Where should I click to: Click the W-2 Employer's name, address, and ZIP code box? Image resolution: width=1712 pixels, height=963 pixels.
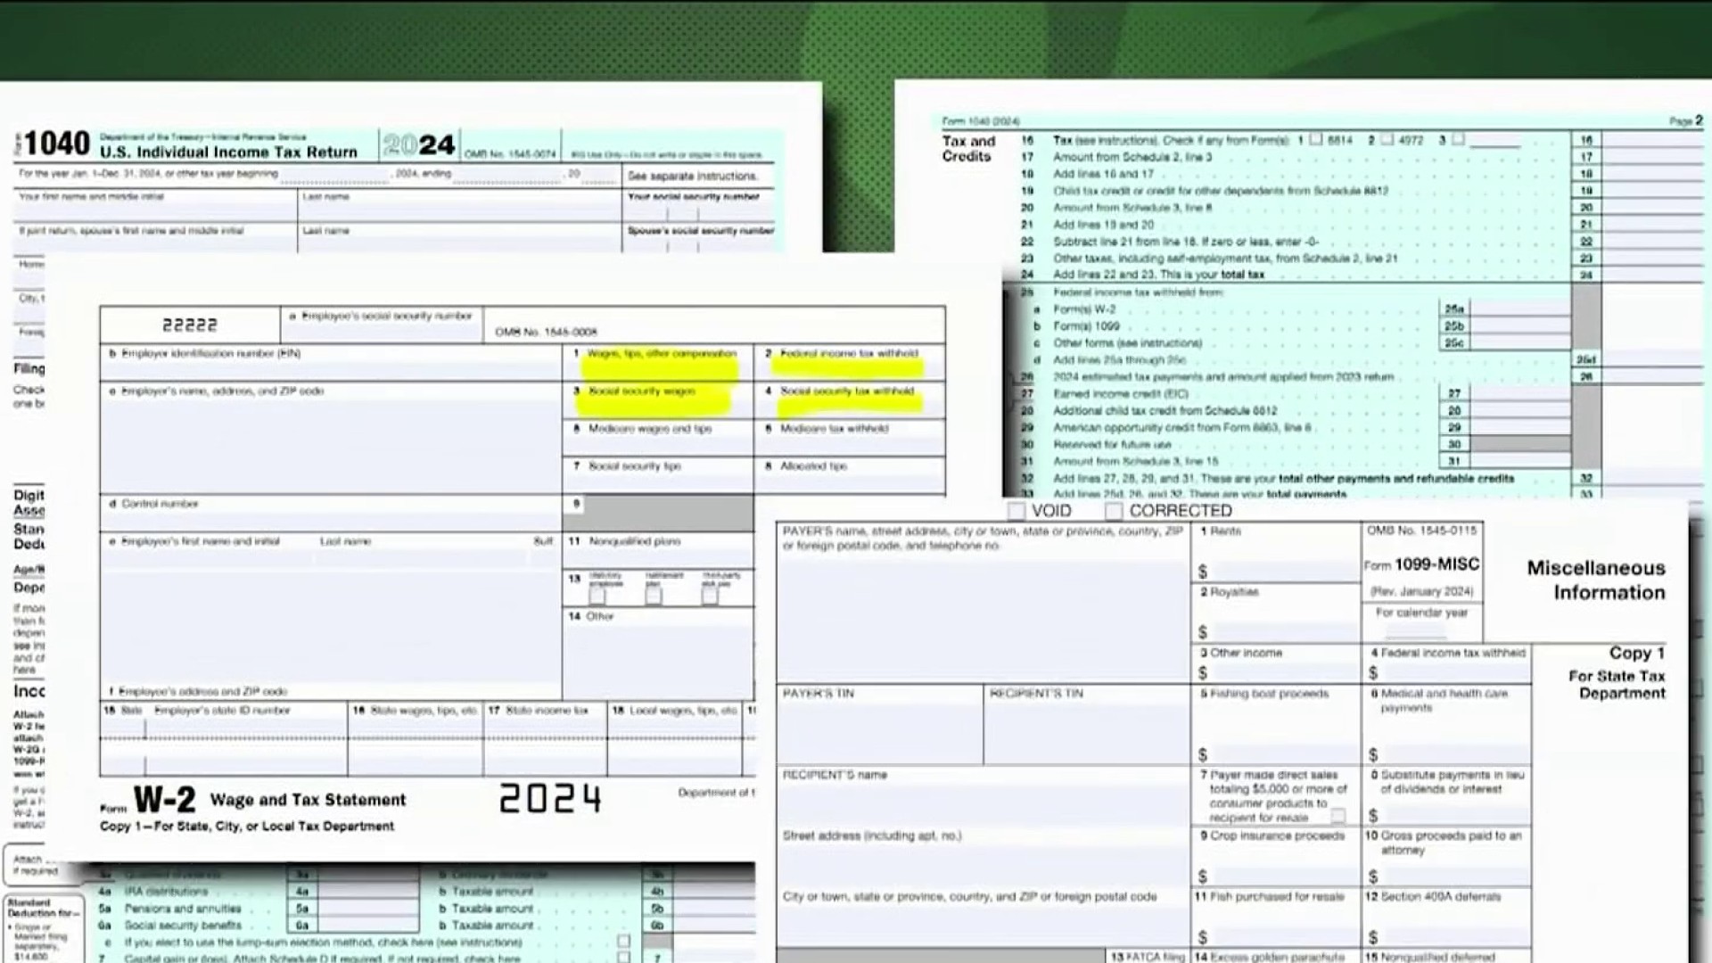[331, 438]
